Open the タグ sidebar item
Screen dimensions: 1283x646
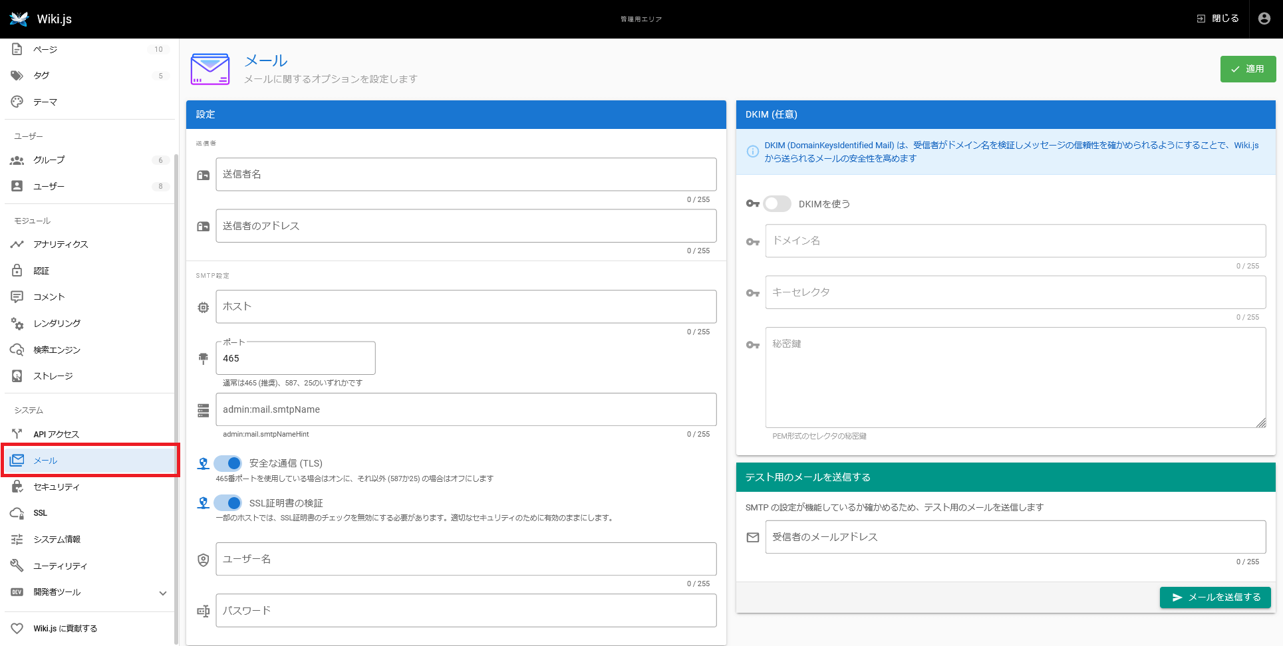(x=89, y=76)
